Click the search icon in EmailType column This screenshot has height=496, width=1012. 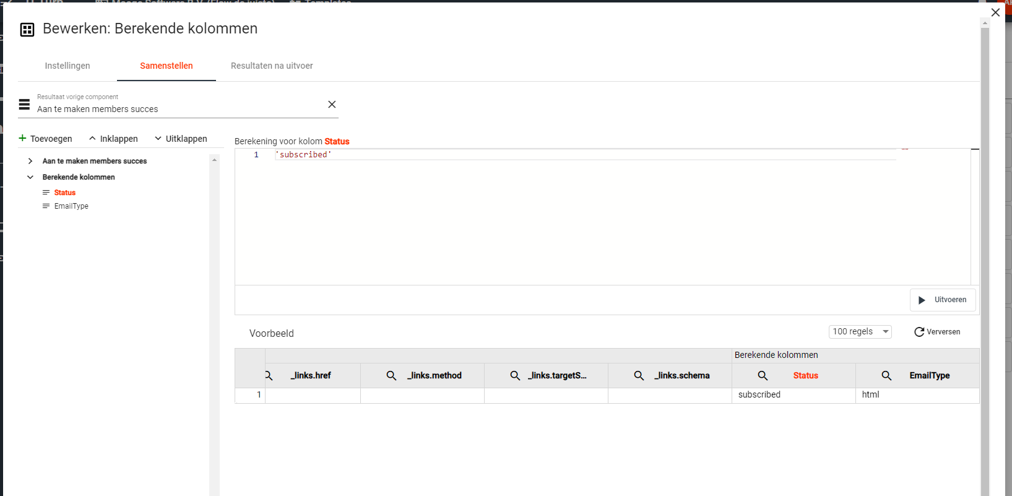pyautogui.click(x=886, y=376)
